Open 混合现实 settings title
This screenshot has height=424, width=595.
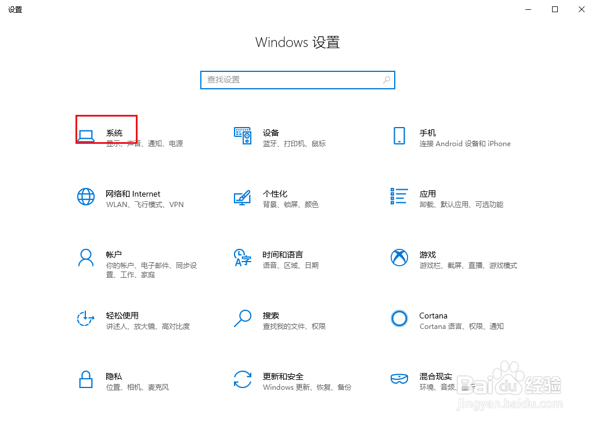pos(435,376)
